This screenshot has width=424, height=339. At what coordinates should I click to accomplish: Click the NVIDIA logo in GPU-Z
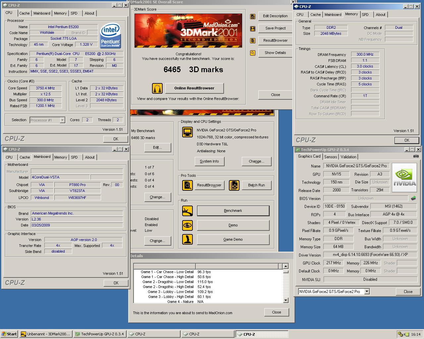click(x=404, y=177)
